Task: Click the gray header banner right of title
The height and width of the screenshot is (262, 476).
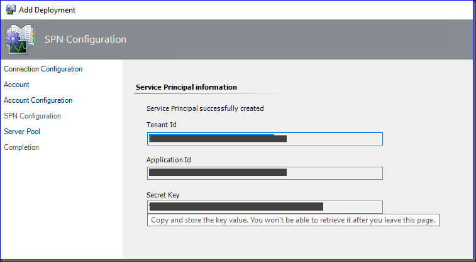Action: (302, 39)
